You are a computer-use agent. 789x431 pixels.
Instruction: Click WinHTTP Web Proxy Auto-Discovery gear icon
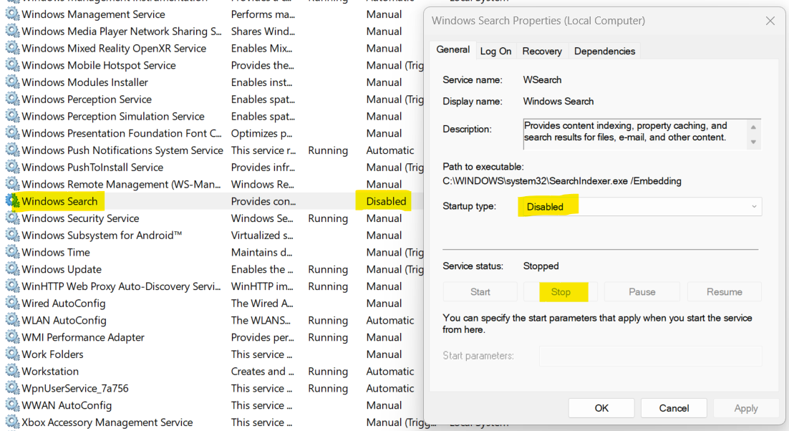[x=13, y=286]
